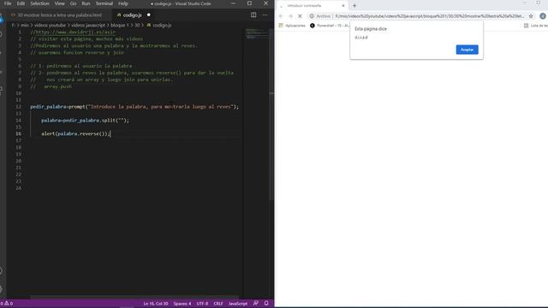
Task: Click 'videos youtube' in the breadcrumb
Action: [50, 25]
